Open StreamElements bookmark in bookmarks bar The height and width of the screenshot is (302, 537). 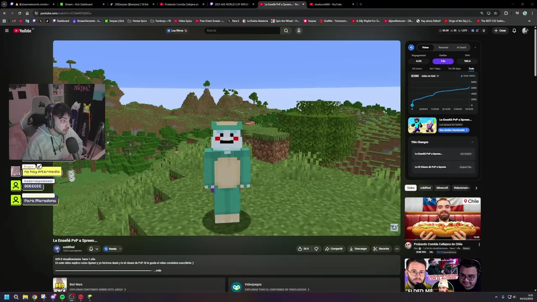click(86, 21)
